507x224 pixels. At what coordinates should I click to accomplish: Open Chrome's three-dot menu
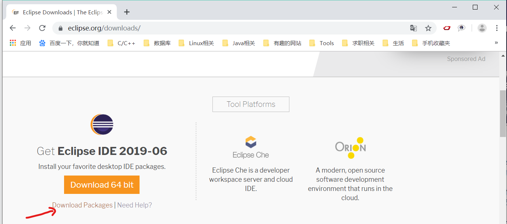[x=497, y=28]
